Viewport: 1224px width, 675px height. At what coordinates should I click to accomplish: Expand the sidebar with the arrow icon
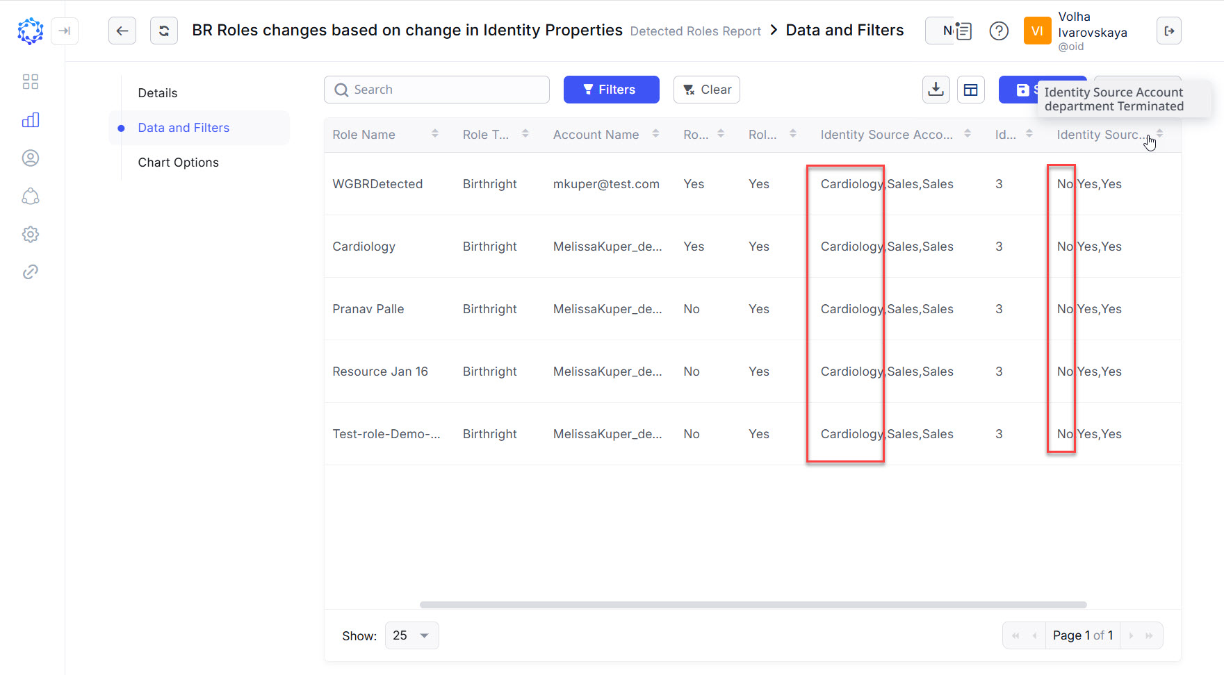click(x=65, y=31)
